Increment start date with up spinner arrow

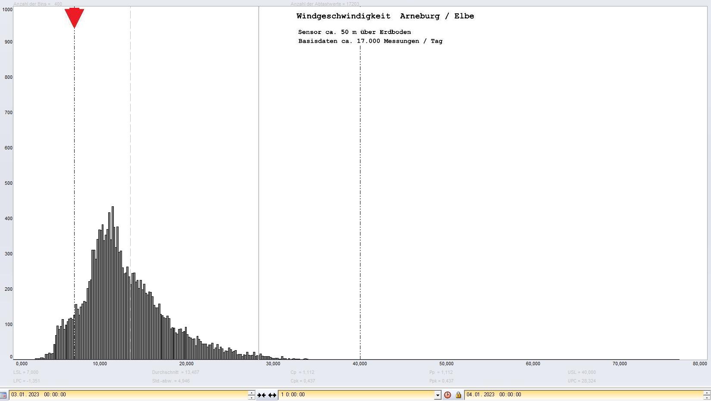251,392
